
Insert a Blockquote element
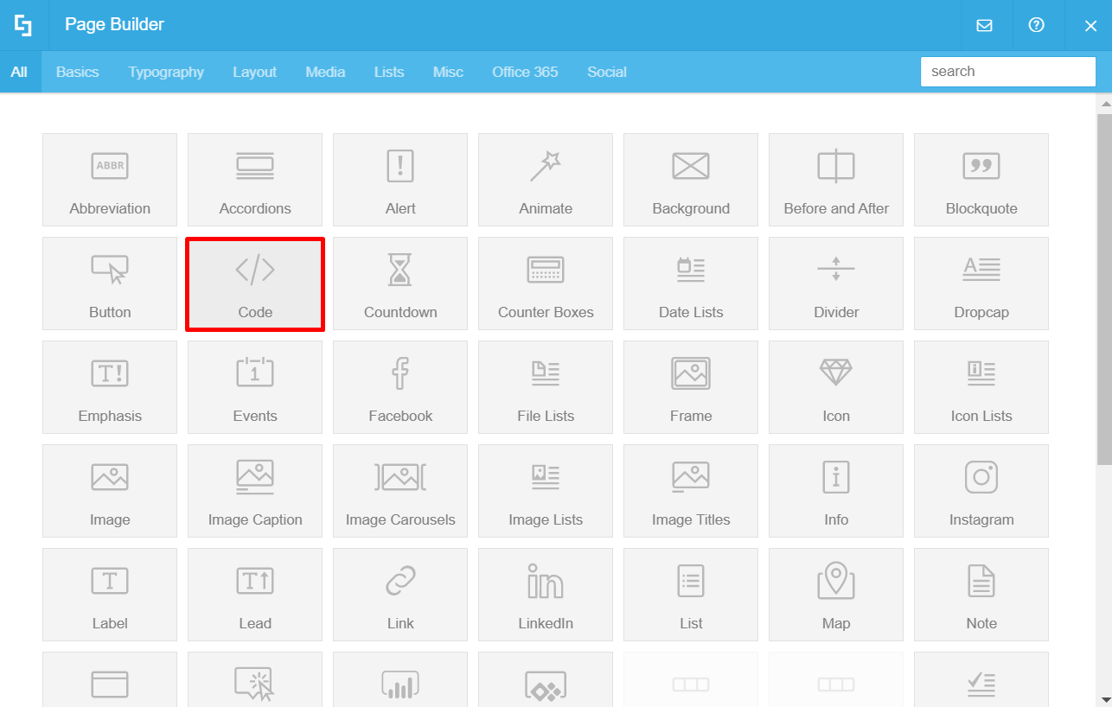tap(981, 180)
